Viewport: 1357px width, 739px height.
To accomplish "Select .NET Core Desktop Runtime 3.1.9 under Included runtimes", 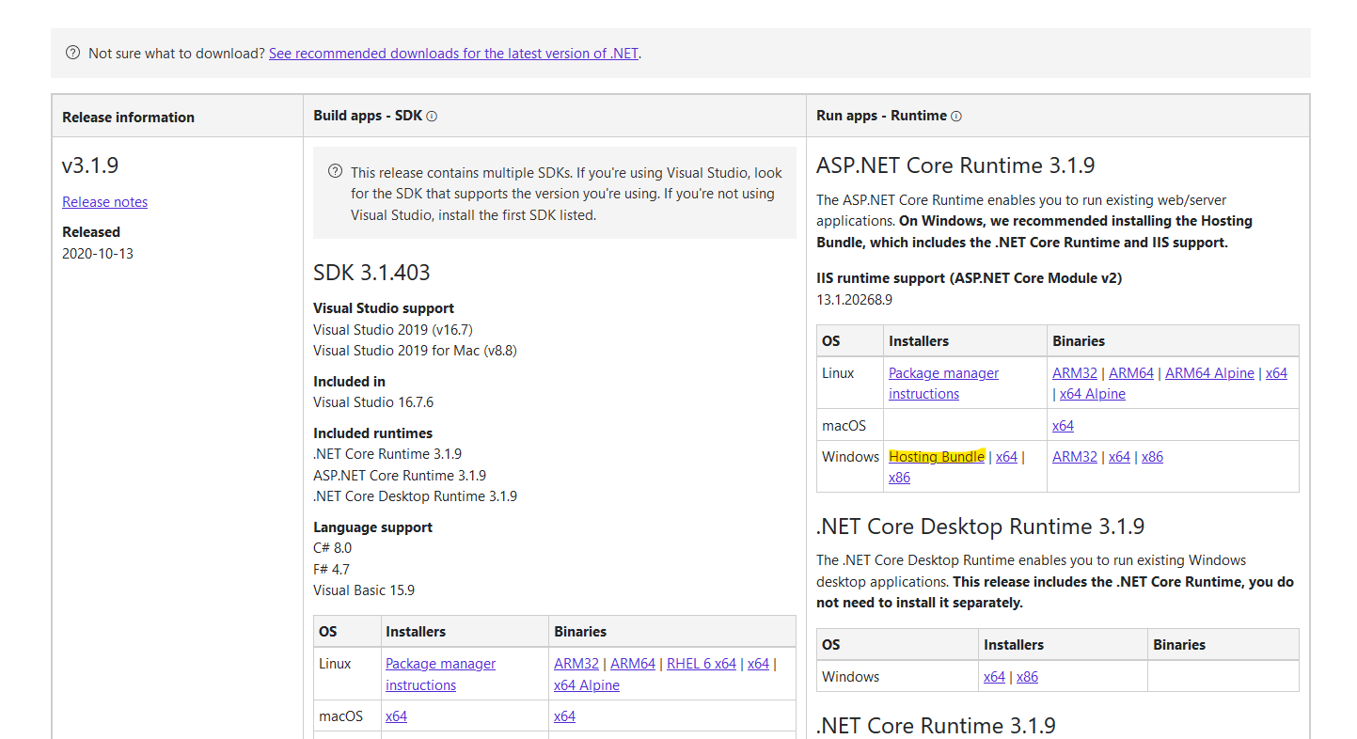I will tap(415, 496).
